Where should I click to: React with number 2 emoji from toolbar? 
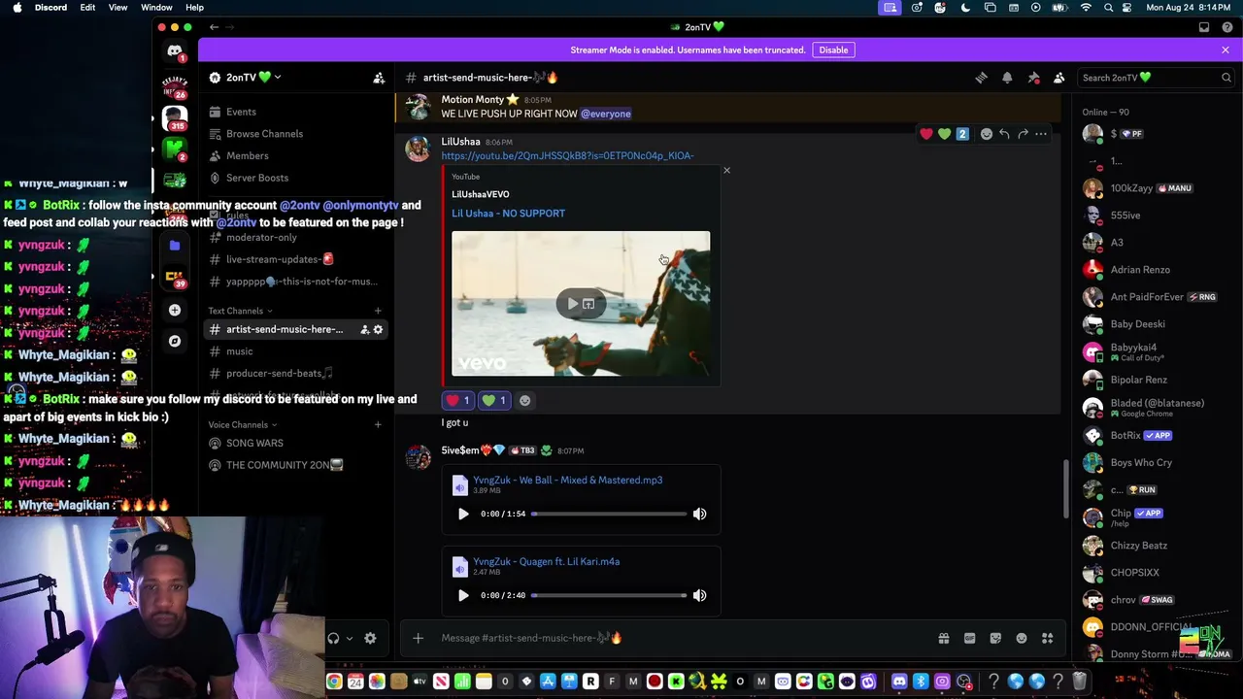click(962, 134)
